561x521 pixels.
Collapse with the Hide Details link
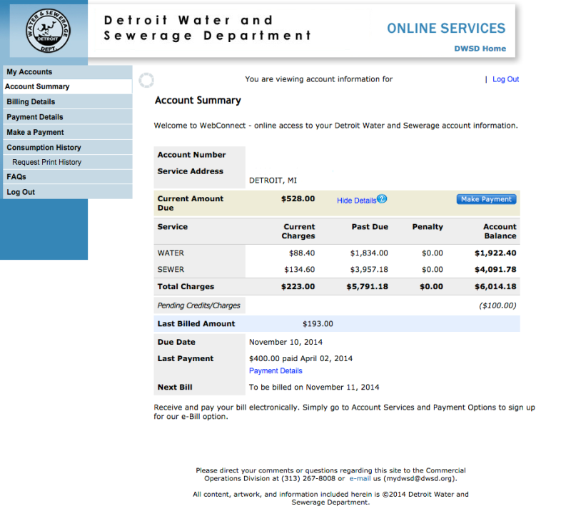pyautogui.click(x=356, y=201)
